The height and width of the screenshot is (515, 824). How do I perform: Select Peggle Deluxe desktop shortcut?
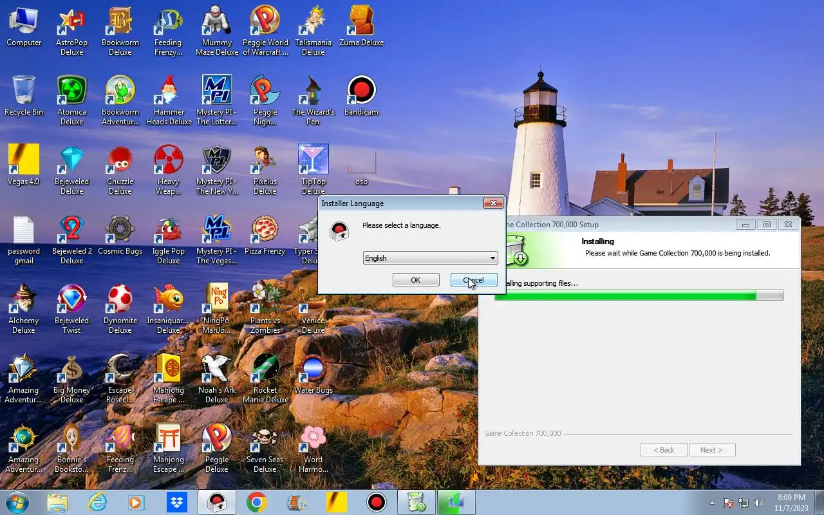(x=217, y=449)
